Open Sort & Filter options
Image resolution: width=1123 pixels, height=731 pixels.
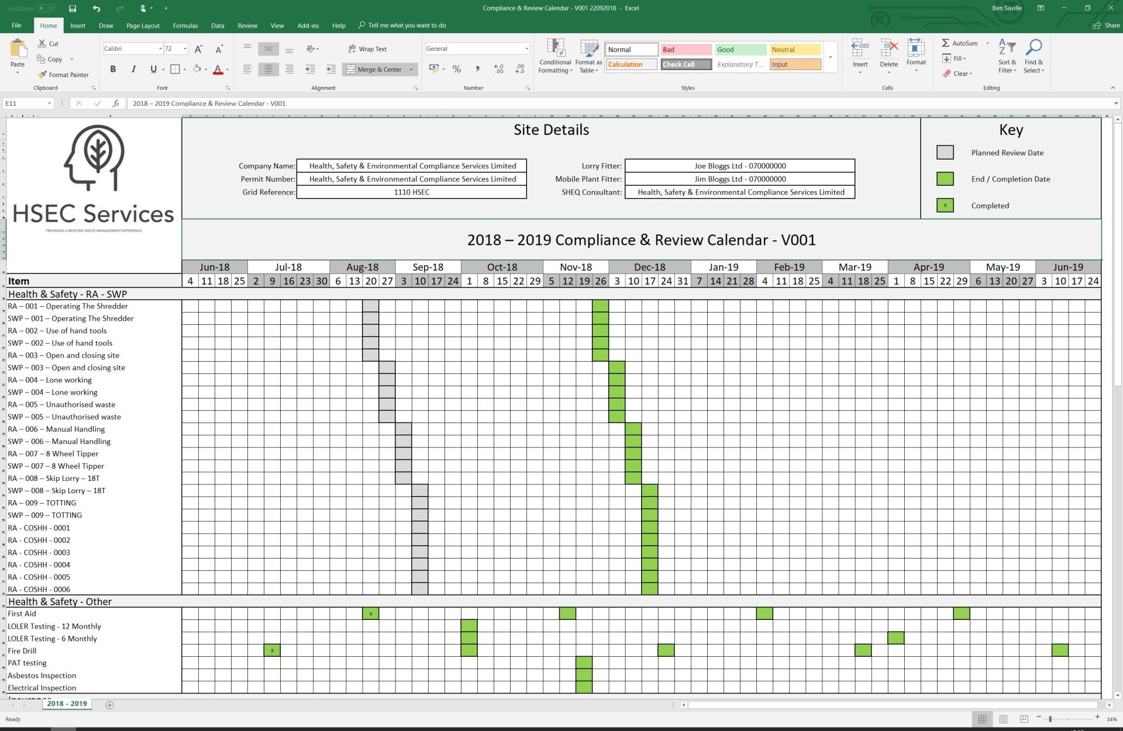1007,56
